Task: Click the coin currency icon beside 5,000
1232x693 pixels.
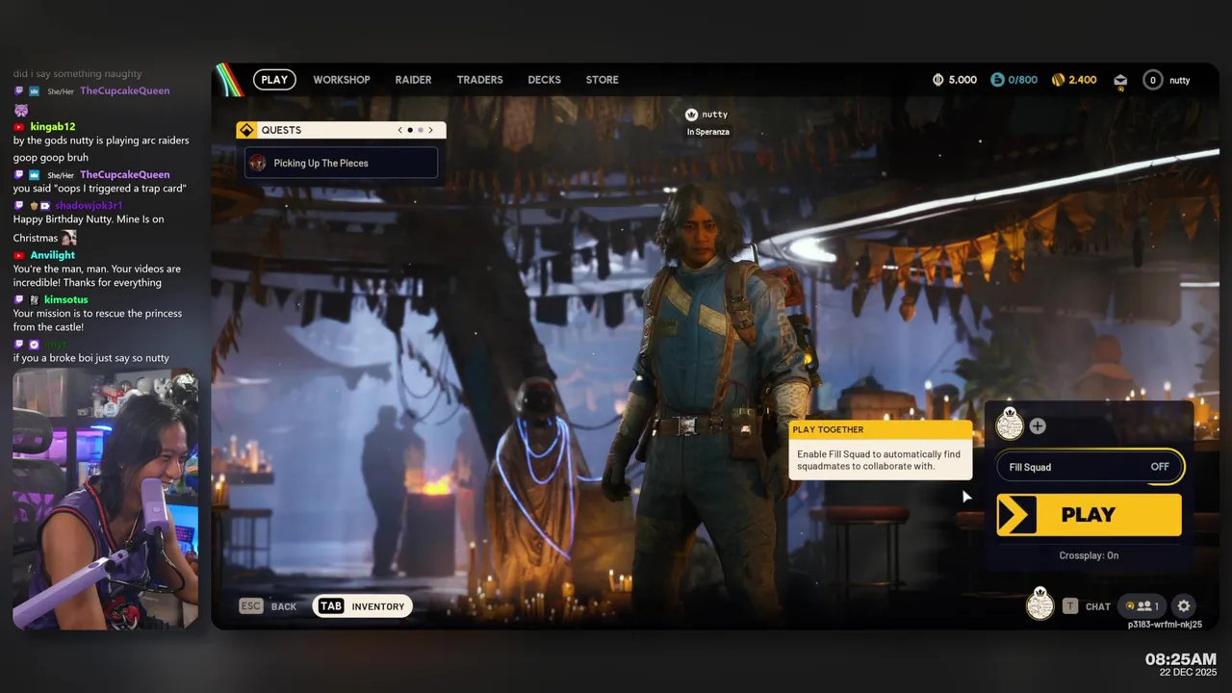Action: [x=938, y=80]
